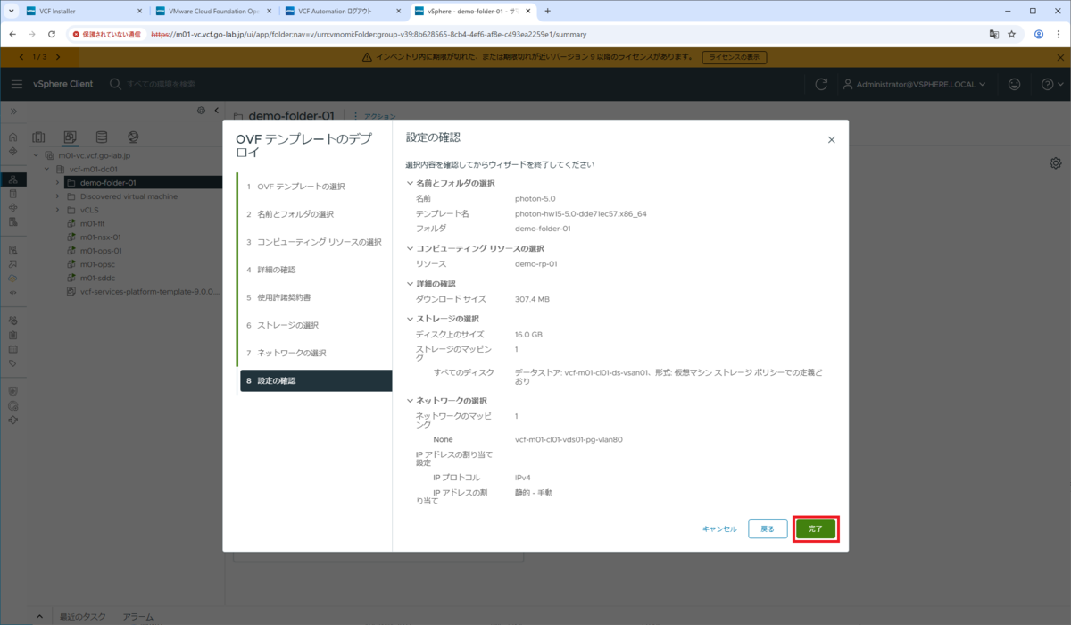Collapse the コンピューティング リソースの選択 section
Viewport: 1071px width, 625px height.
(x=410, y=248)
